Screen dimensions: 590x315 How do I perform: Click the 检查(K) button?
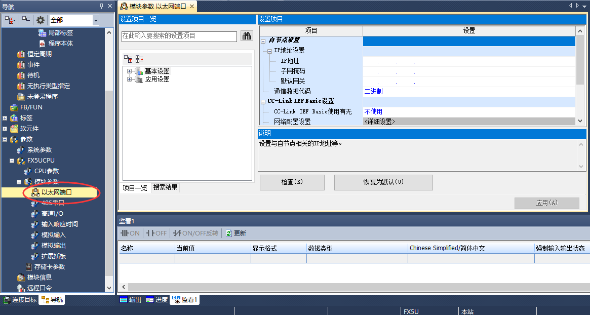[292, 182]
